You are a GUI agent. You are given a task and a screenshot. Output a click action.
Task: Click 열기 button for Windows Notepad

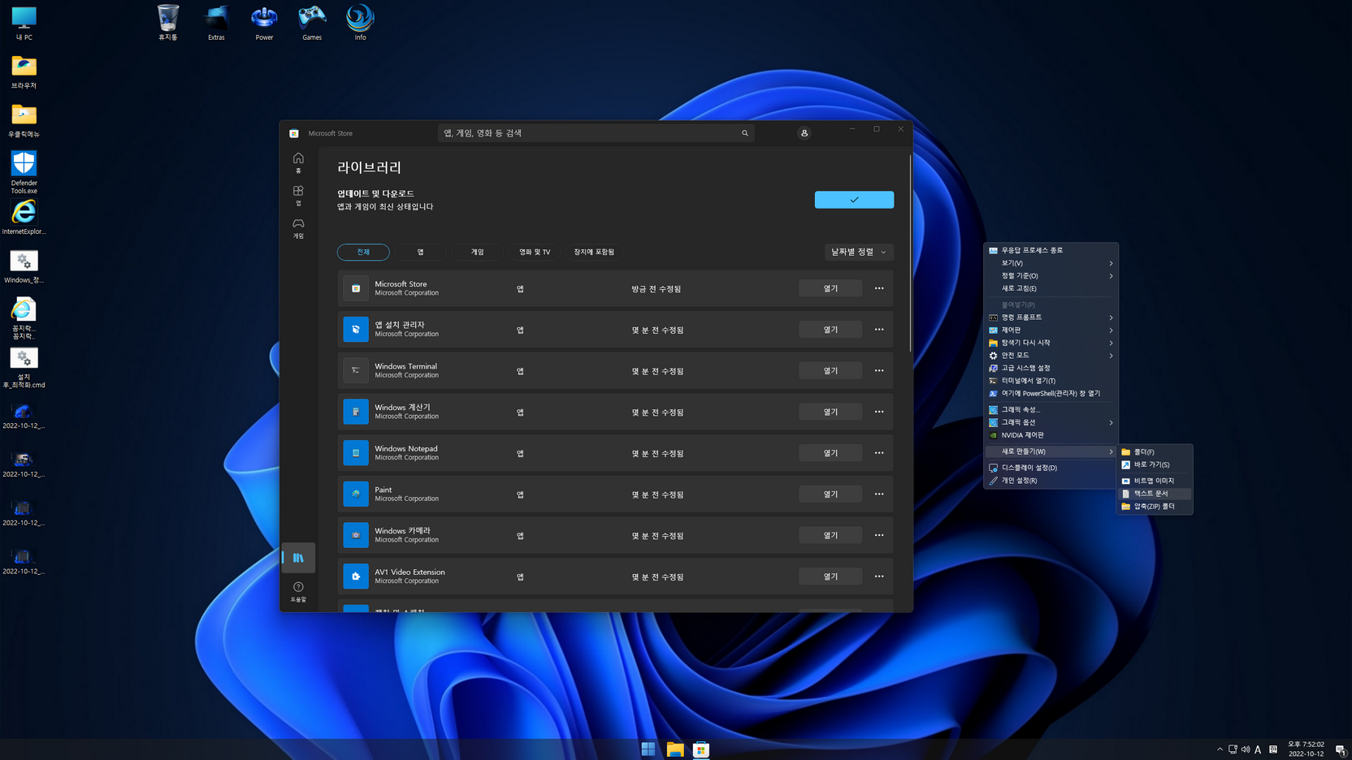(x=830, y=453)
